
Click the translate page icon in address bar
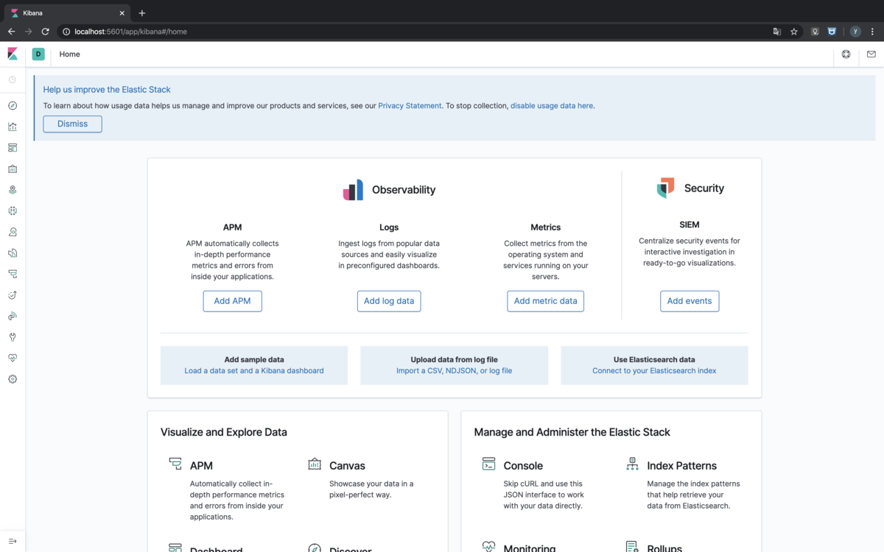click(x=776, y=32)
